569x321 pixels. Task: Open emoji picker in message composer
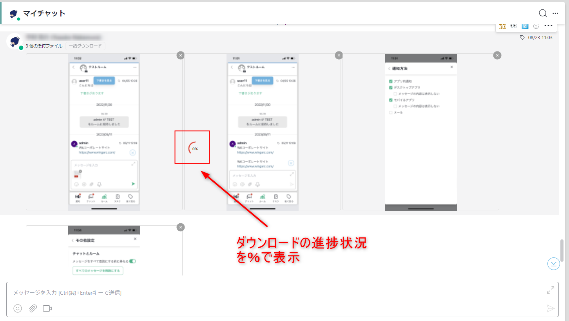click(18, 308)
